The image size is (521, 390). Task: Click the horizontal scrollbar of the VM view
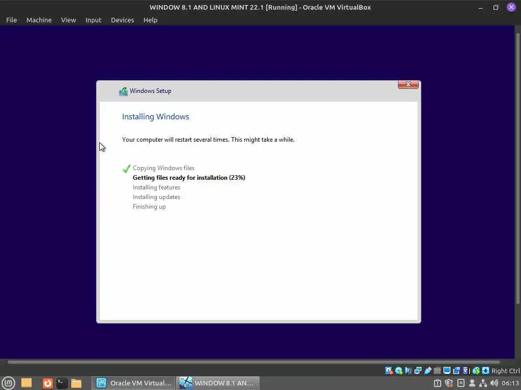click(253, 362)
